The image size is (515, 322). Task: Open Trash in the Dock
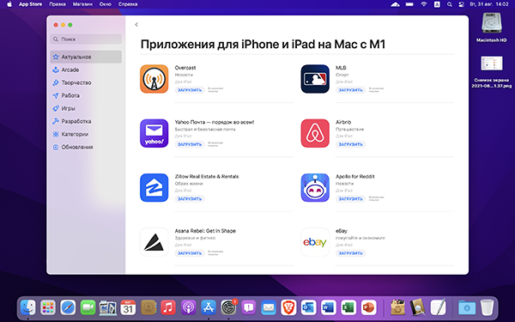click(x=487, y=308)
